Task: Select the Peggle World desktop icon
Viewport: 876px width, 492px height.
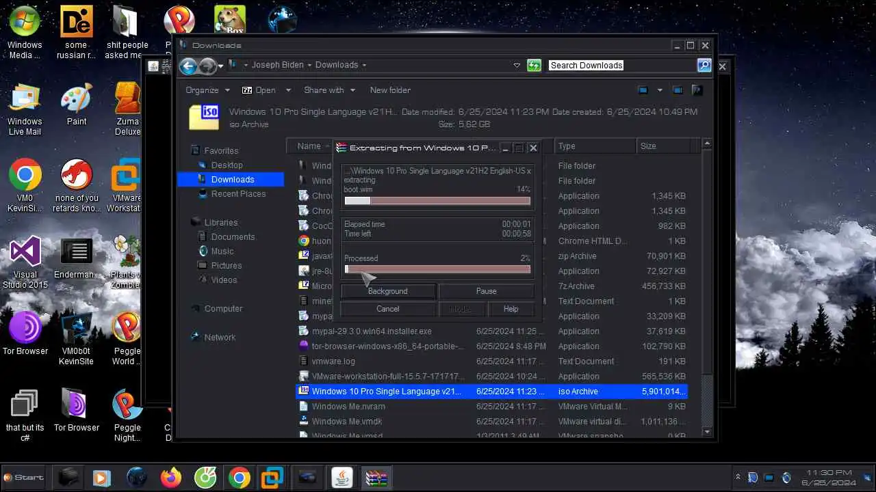Action: (127, 339)
